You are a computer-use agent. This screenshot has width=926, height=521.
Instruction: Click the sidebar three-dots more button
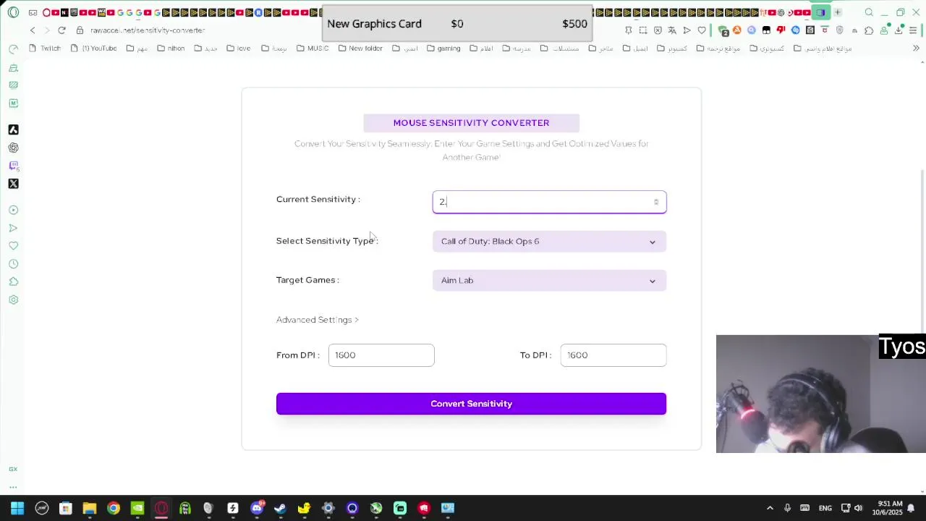click(13, 487)
